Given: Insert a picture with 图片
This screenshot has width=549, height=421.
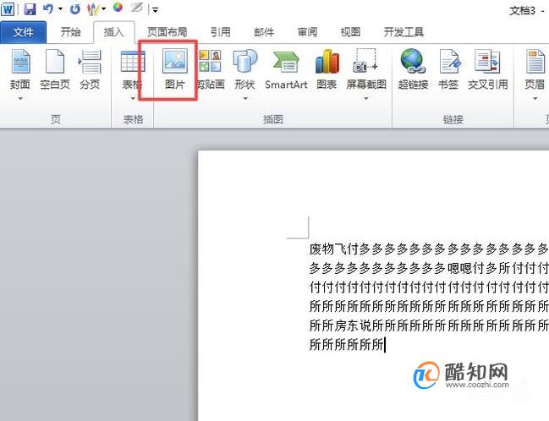Looking at the screenshot, I should [x=175, y=69].
